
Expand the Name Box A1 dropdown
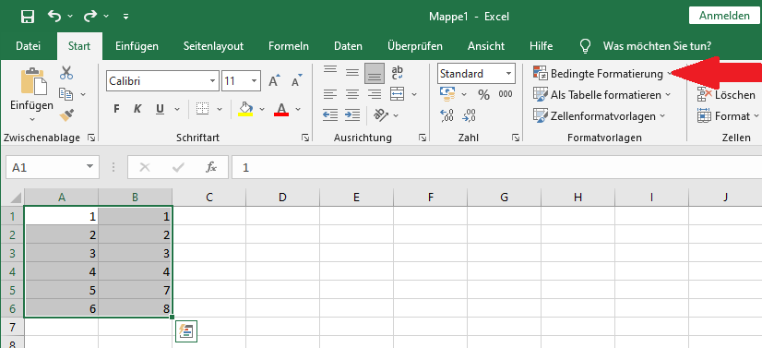pyautogui.click(x=89, y=168)
